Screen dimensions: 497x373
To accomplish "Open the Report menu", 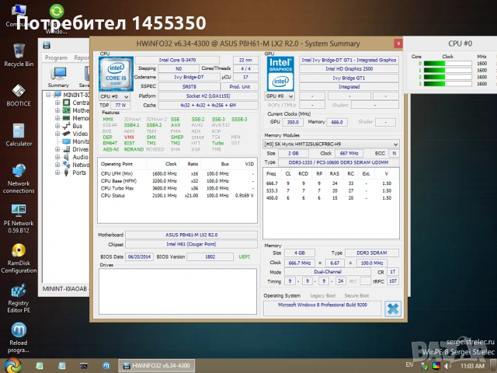I will point(82,58).
